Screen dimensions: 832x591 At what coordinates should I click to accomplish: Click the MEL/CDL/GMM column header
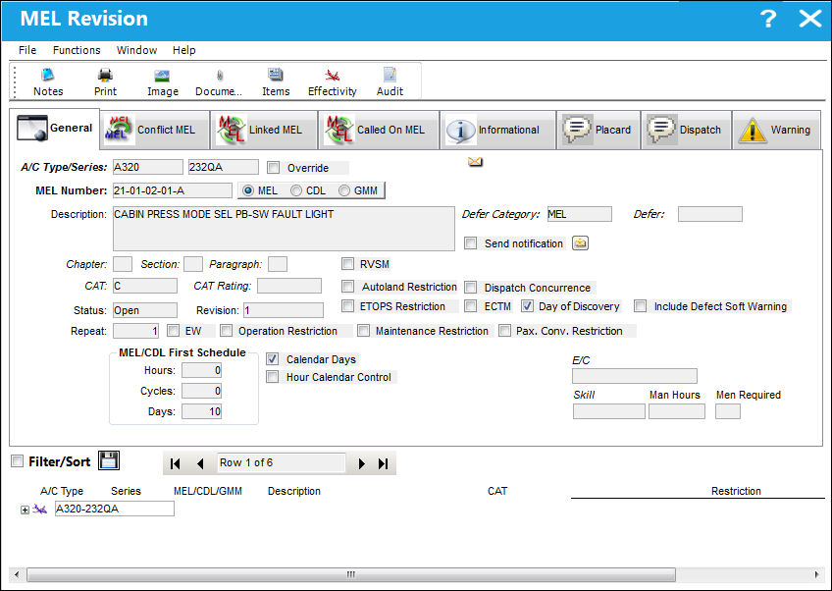[x=208, y=491]
